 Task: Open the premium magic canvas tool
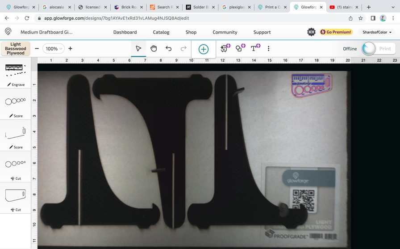[x=225, y=48]
